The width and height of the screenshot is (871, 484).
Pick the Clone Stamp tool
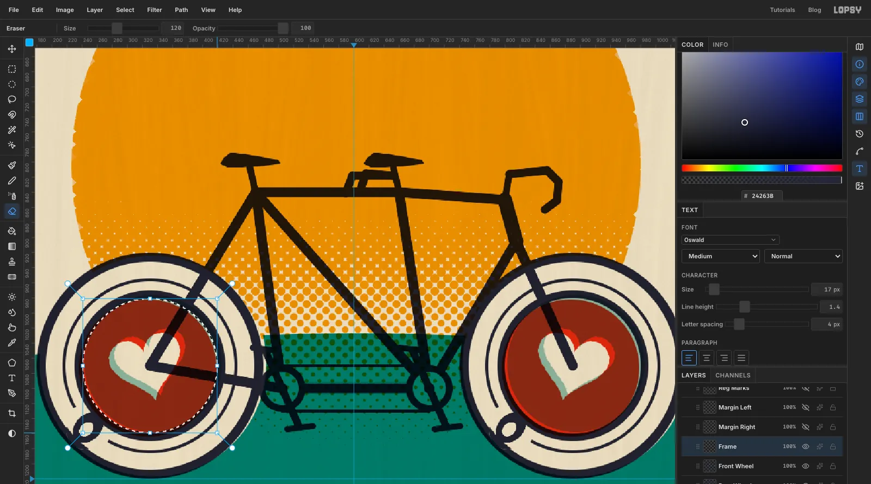12,262
